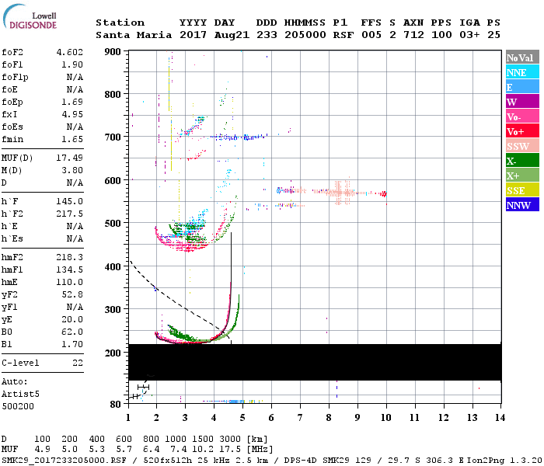Click the day-of-year value 233

click(x=267, y=35)
